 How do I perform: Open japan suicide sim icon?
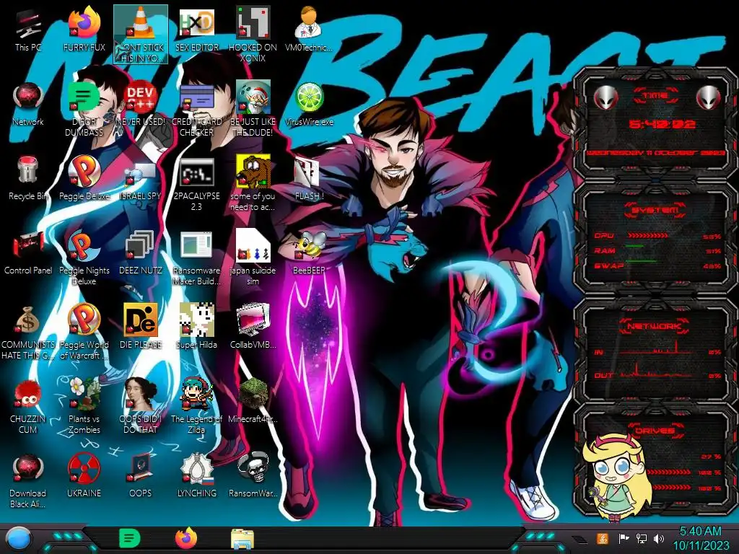(253, 258)
